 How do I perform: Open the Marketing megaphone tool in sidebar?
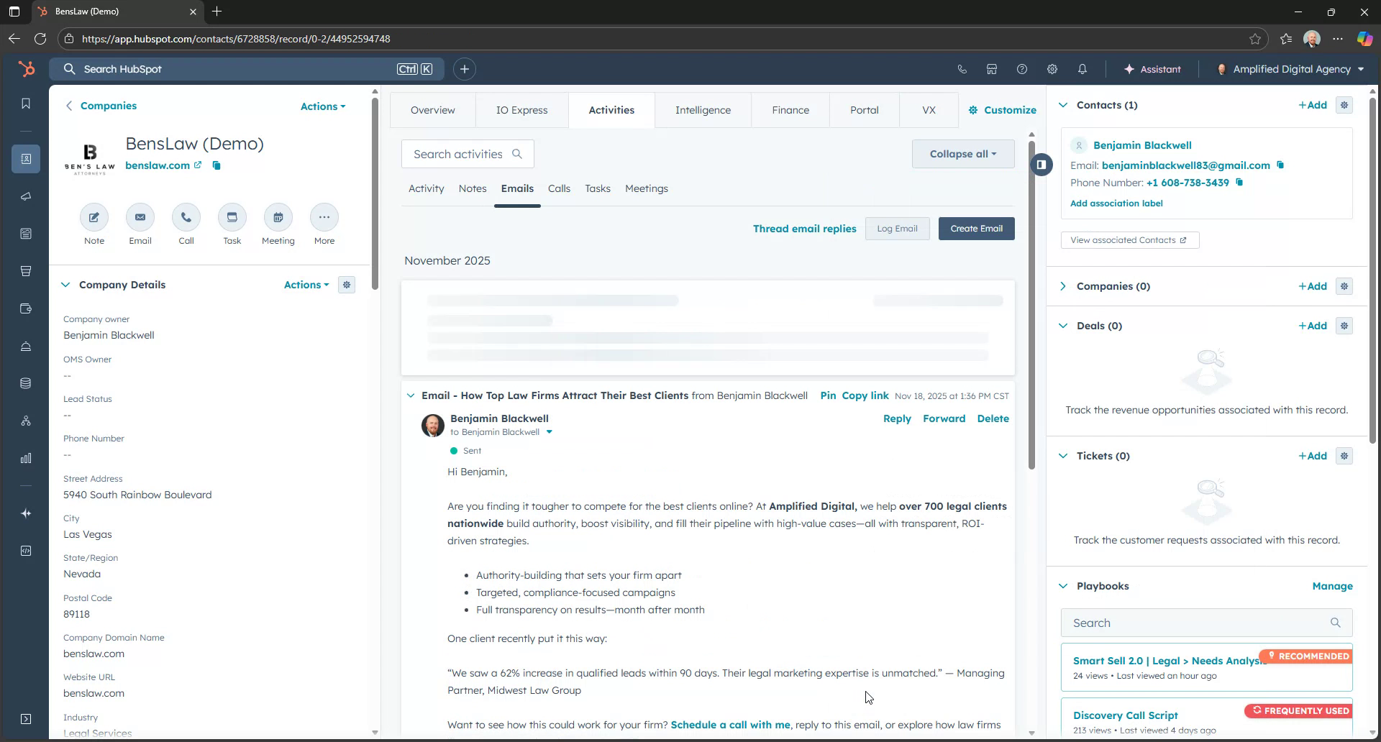tap(26, 196)
